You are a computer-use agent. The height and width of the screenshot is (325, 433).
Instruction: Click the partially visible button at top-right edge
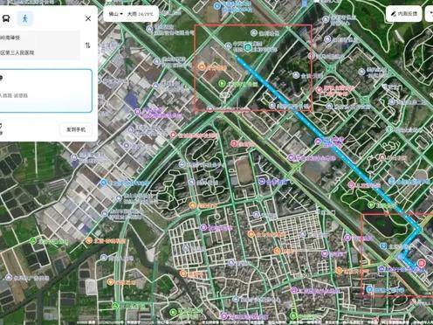tap(430, 13)
